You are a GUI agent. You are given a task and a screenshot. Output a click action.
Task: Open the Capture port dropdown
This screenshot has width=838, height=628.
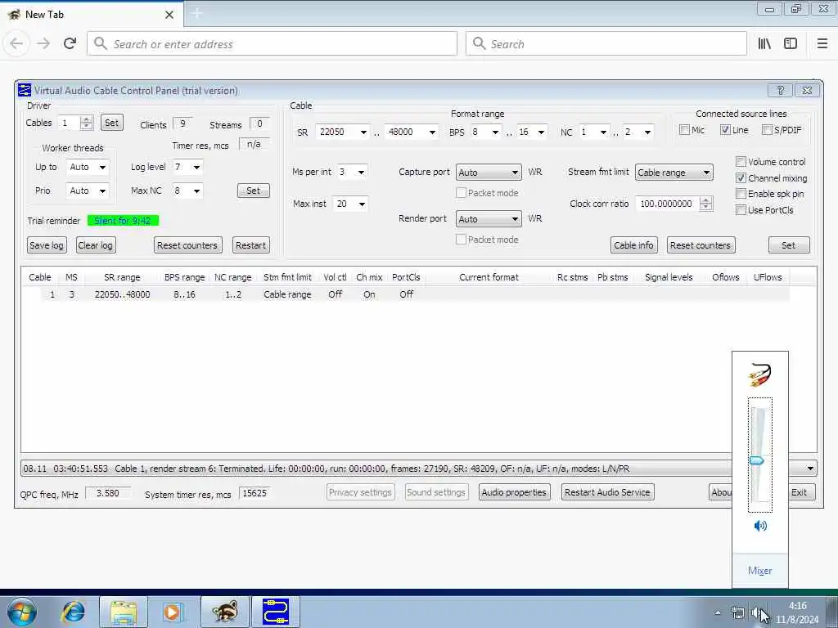489,173
